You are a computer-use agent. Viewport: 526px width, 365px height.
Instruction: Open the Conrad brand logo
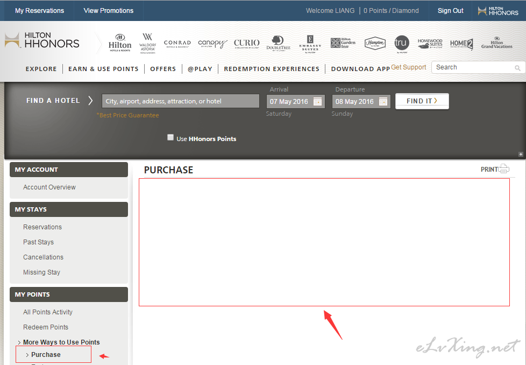[x=177, y=44]
